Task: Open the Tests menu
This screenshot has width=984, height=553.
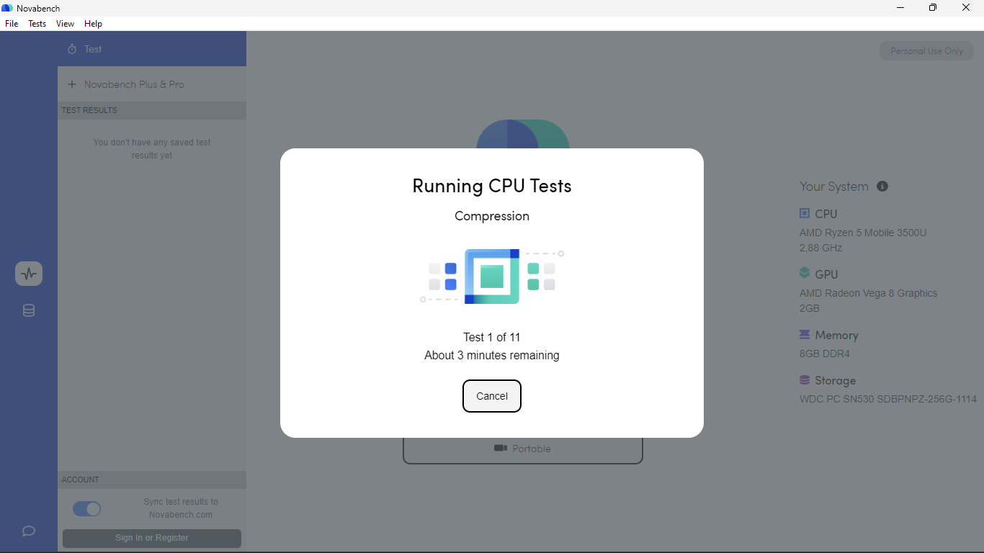Action: pyautogui.click(x=37, y=24)
